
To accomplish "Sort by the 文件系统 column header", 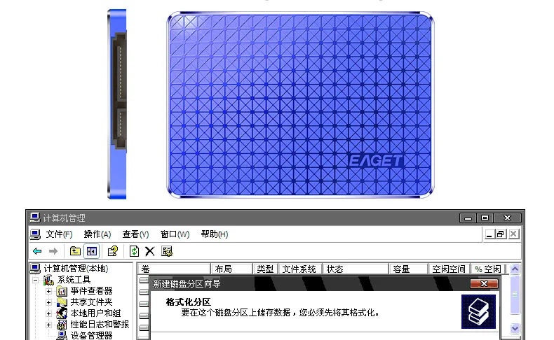I will 300,269.
